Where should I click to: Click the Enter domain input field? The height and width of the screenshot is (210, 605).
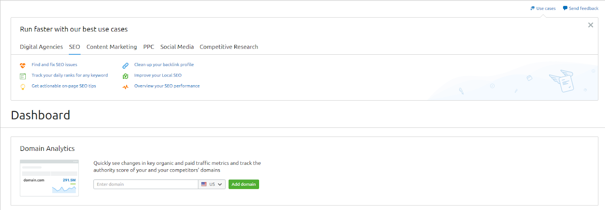click(146, 184)
